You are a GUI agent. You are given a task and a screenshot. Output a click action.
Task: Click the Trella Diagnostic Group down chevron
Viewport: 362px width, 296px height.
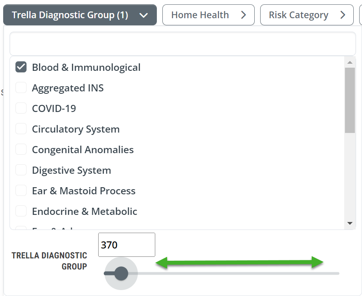point(144,15)
